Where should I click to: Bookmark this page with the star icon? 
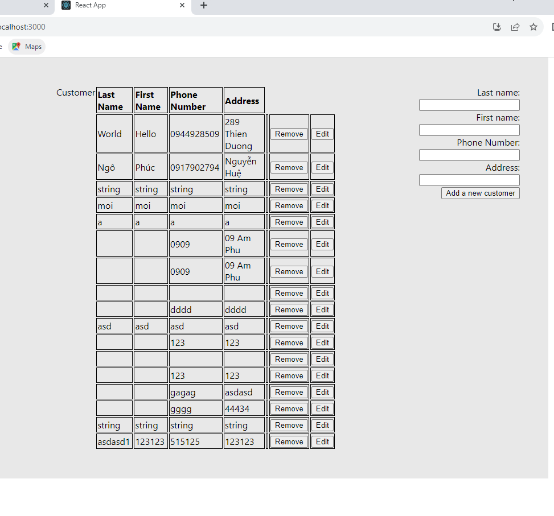pos(534,27)
